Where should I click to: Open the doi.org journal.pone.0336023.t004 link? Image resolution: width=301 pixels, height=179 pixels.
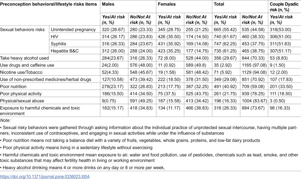click(45, 176)
